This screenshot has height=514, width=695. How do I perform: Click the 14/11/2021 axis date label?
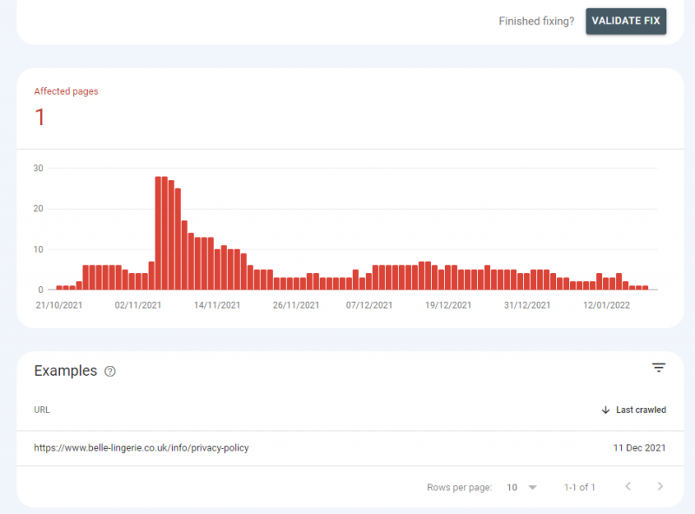tap(216, 305)
